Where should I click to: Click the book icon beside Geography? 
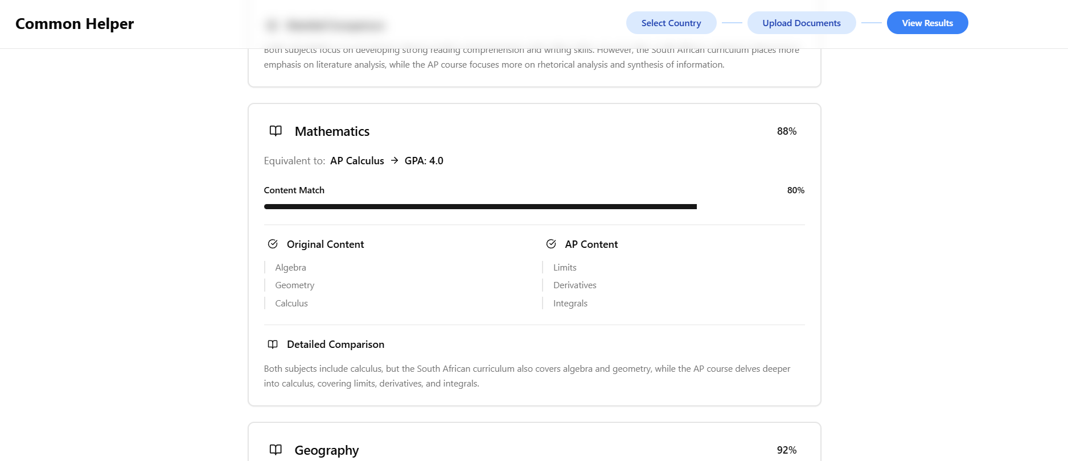(276, 450)
